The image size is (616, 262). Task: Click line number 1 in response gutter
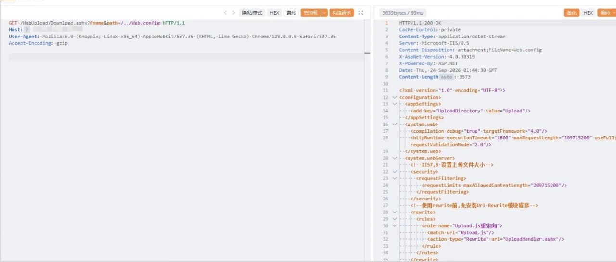tap(386, 23)
